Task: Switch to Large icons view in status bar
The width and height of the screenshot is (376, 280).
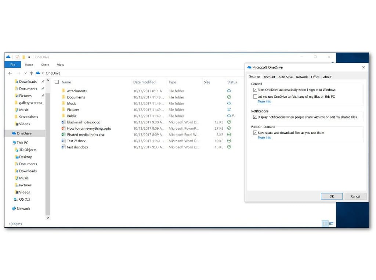Action: point(331,224)
